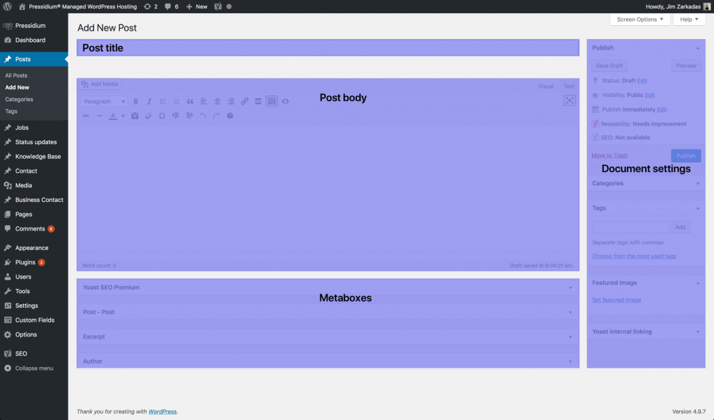Toggle bold formatting in the editor toolbar

(136, 102)
